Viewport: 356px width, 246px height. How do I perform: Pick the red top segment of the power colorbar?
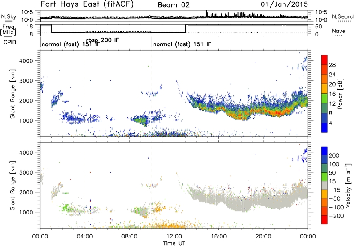tap(324, 60)
